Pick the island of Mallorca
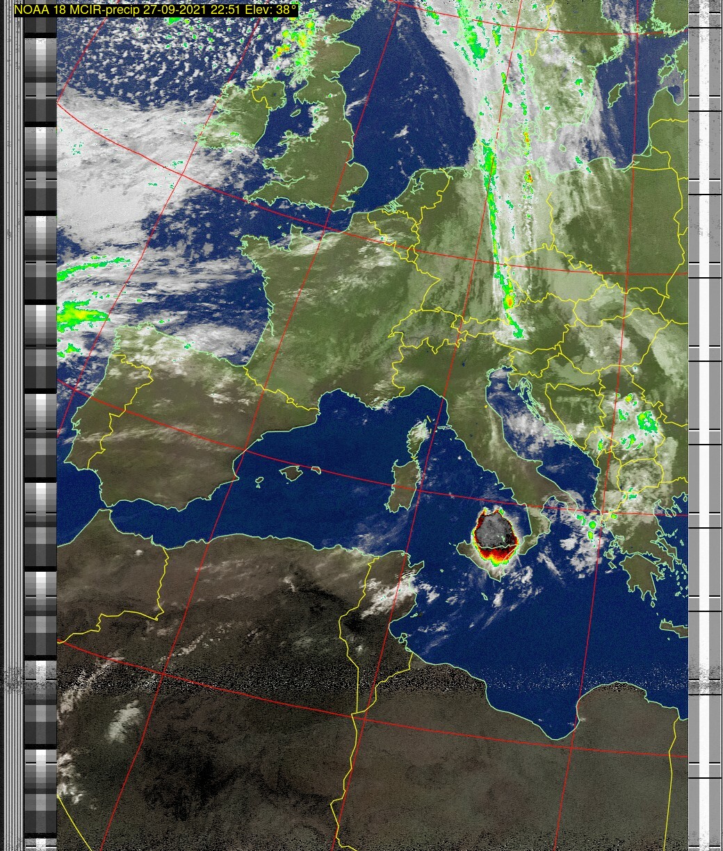The height and width of the screenshot is (851, 723). (291, 473)
